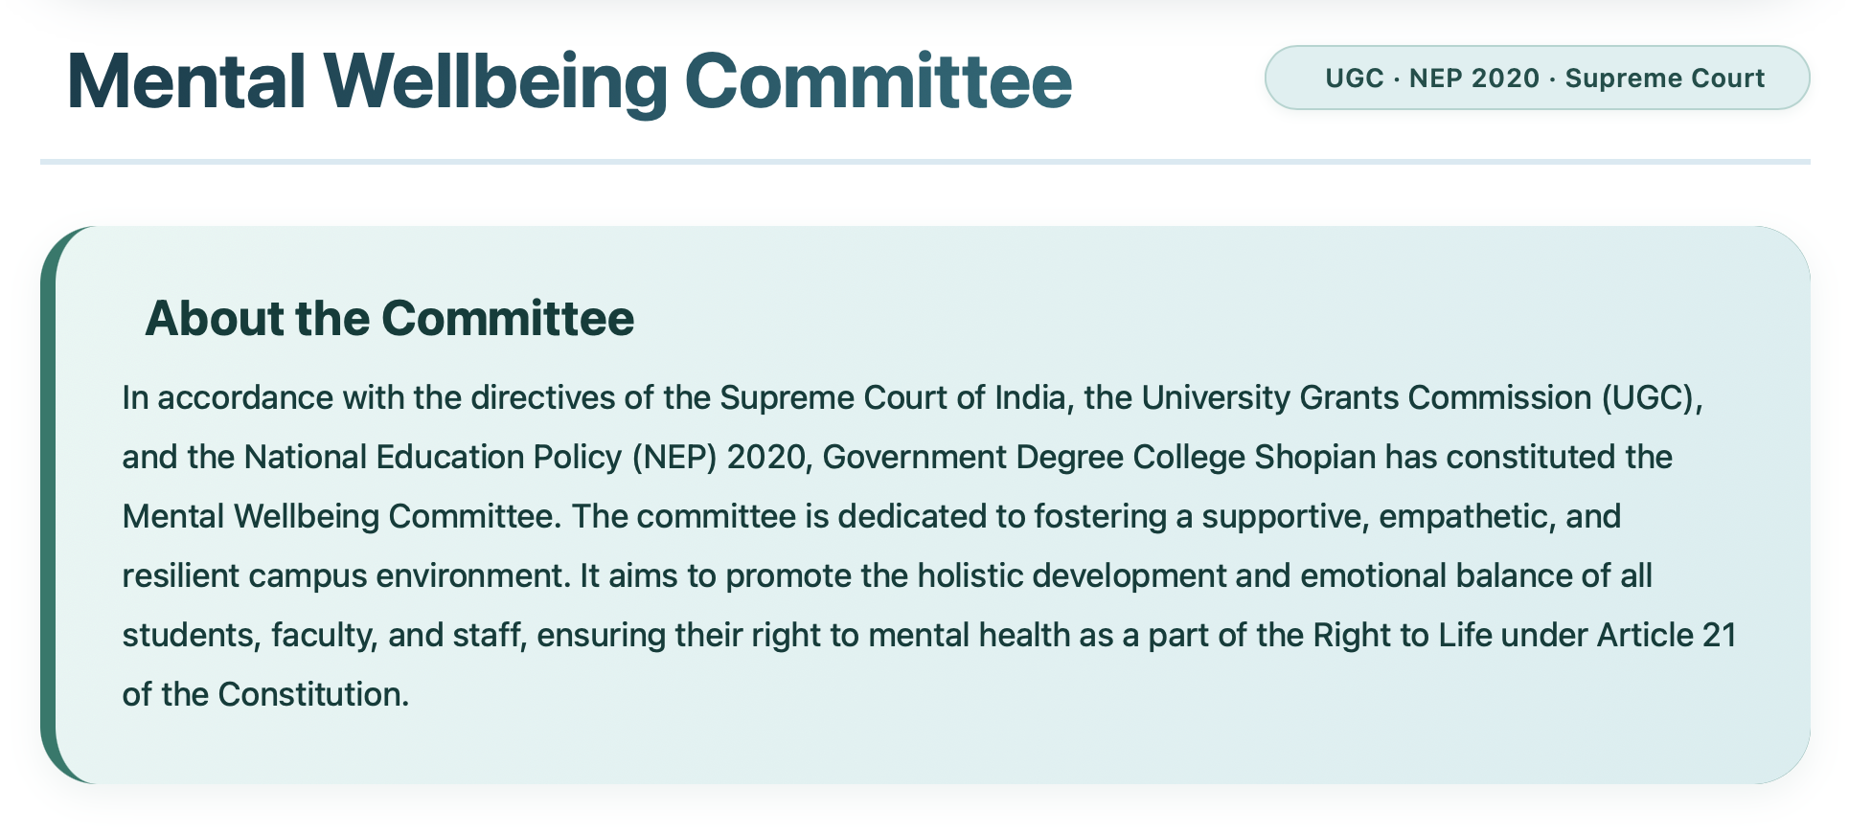Screen dimensions: 1849x833
Task: Click "Supreme Court of India" in the paragraph
Action: [x=894, y=397]
